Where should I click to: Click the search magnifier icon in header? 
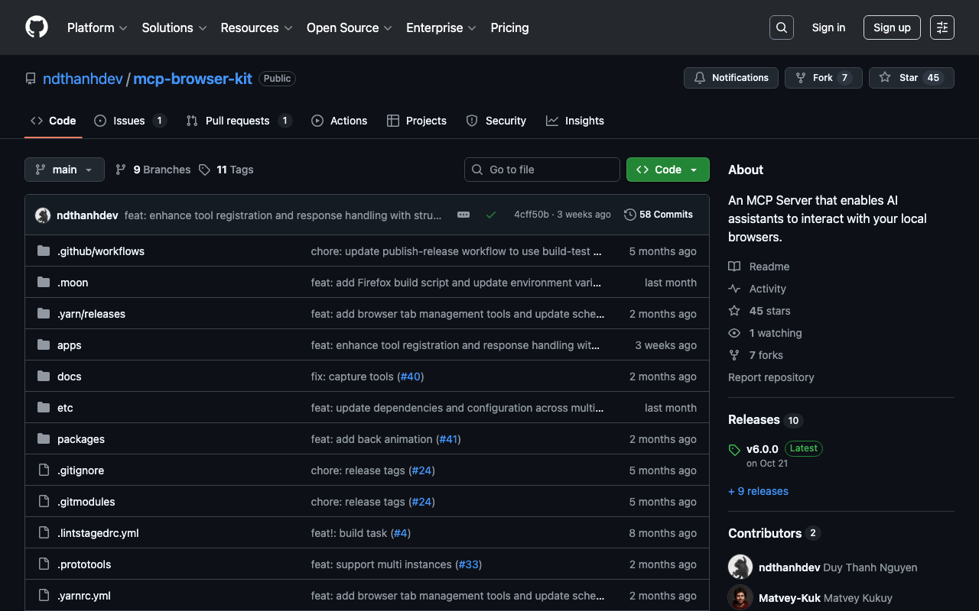[781, 27]
